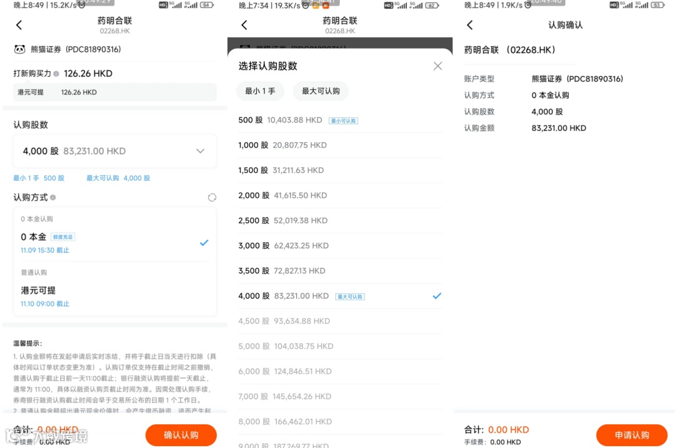Tap 最小可认购 tag on 500 股 row
Image resolution: width=675 pixels, height=448 pixels.
pos(343,121)
